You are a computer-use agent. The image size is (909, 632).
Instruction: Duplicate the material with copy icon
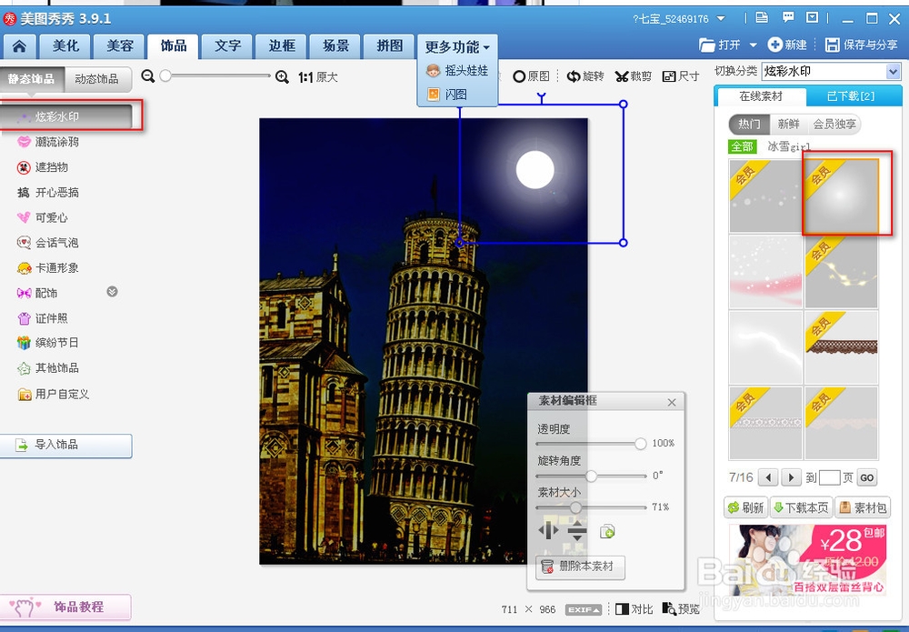click(x=607, y=531)
